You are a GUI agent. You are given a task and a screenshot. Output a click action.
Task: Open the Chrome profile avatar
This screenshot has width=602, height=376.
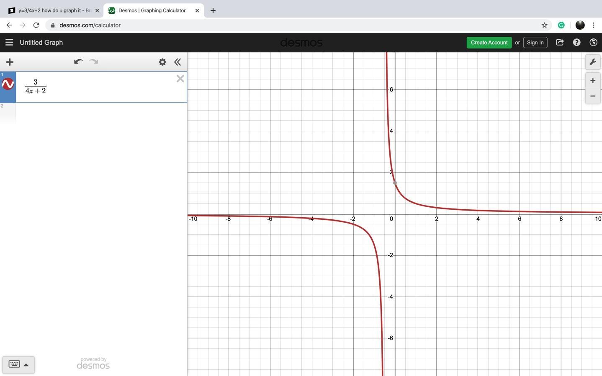pyautogui.click(x=580, y=25)
